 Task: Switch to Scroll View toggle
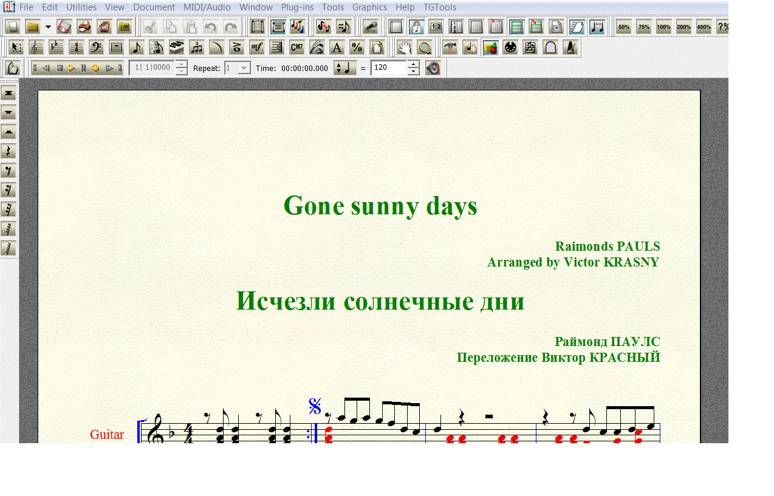(258, 27)
